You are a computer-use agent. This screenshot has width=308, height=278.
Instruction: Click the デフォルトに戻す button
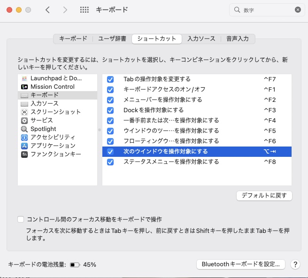pyautogui.click(x=264, y=196)
